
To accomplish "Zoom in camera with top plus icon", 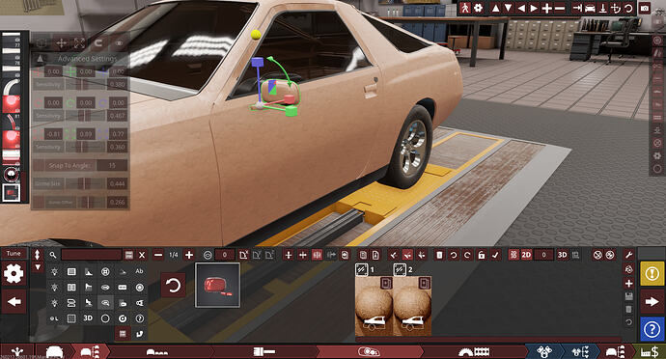I will pyautogui.click(x=546, y=8).
